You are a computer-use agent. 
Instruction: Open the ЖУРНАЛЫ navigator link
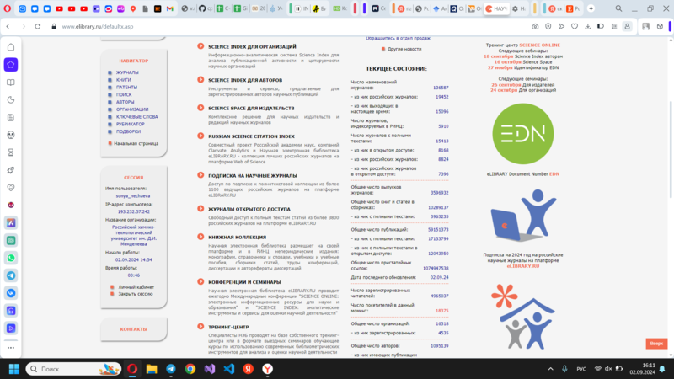coord(127,72)
